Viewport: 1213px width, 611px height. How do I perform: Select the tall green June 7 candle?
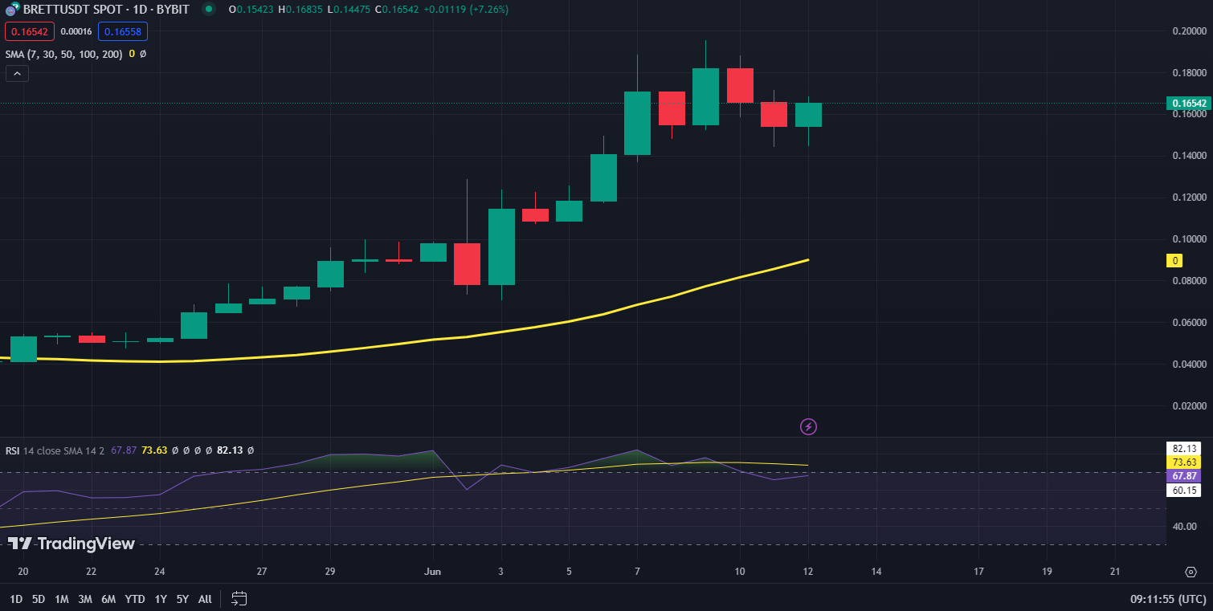637,123
